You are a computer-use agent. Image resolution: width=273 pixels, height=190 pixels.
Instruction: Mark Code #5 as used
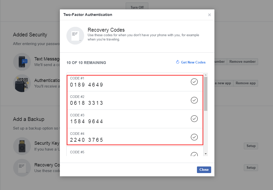point(194,154)
